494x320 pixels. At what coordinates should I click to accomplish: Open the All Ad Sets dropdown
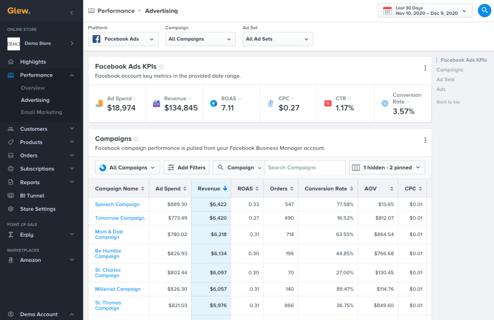click(x=278, y=39)
